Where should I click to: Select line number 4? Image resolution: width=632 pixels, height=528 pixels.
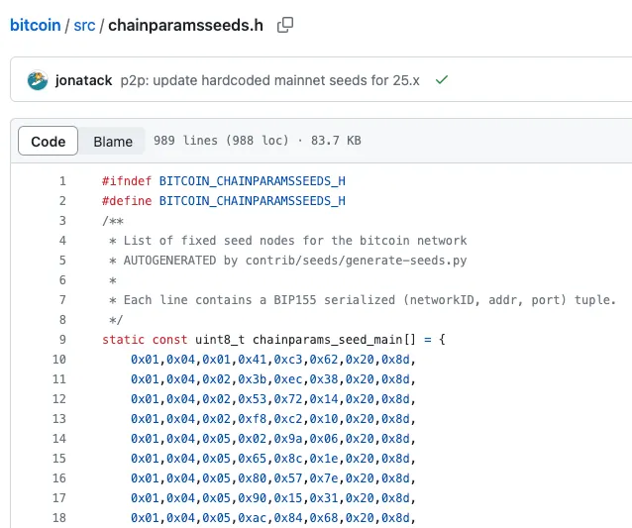pyautogui.click(x=62, y=241)
